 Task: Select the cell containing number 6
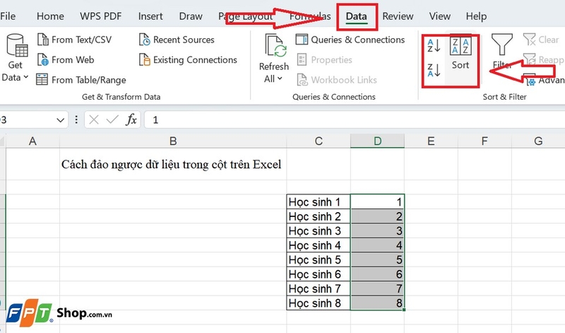pyautogui.click(x=377, y=274)
